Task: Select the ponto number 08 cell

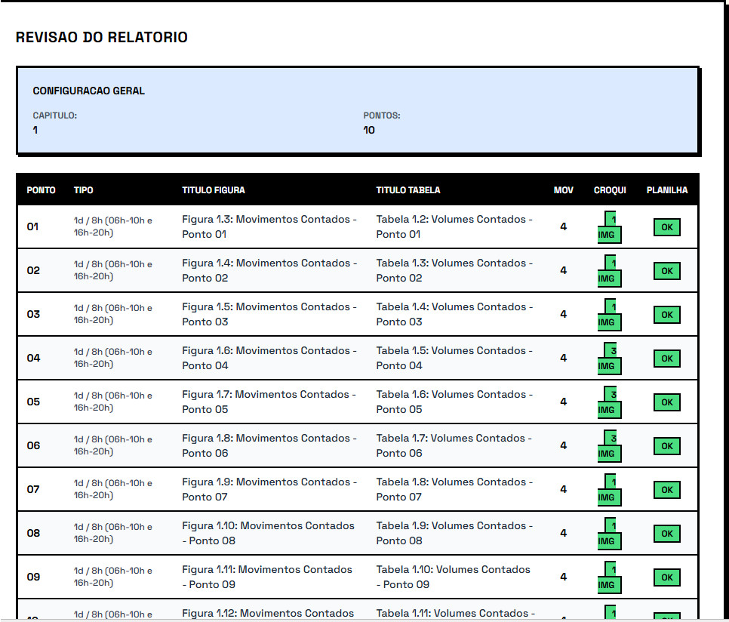Action: pos(33,533)
